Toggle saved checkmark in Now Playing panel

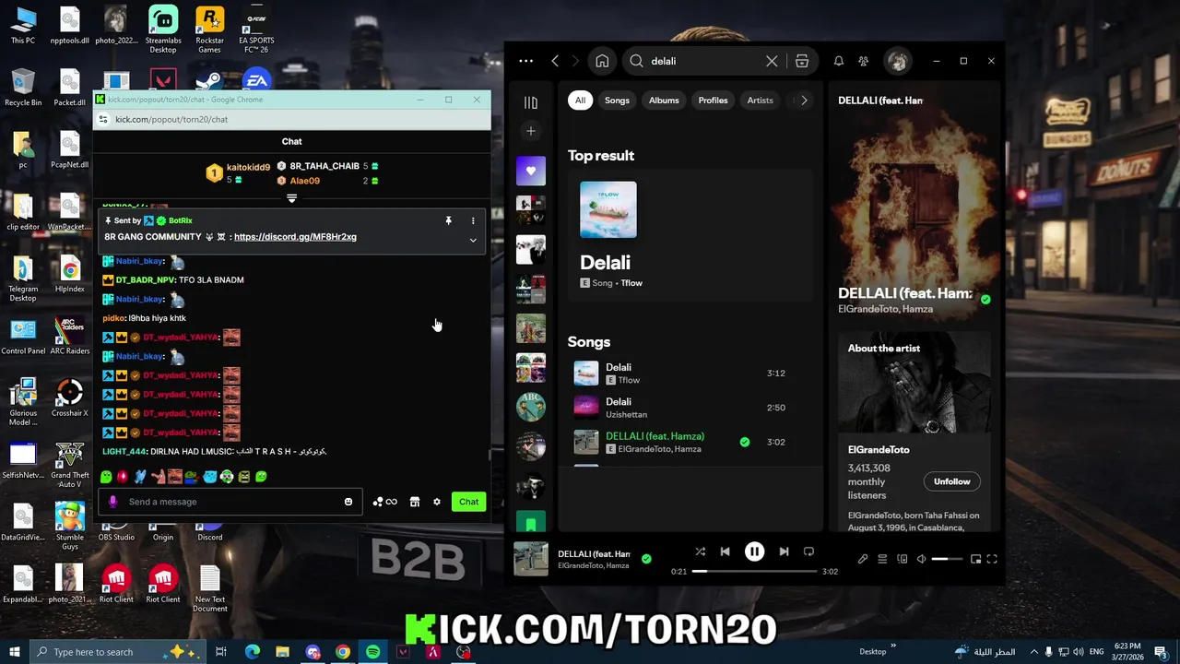[985, 299]
